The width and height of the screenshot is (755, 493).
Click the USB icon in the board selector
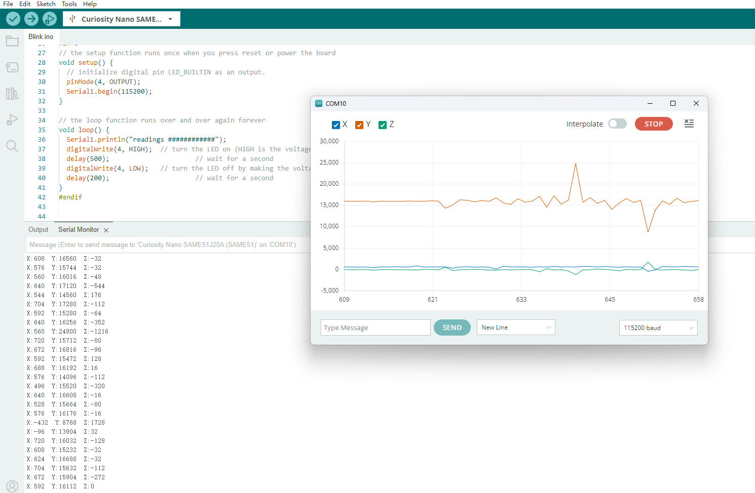pyautogui.click(x=72, y=19)
